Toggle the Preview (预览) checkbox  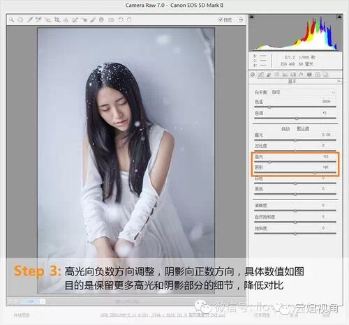pos(221,20)
